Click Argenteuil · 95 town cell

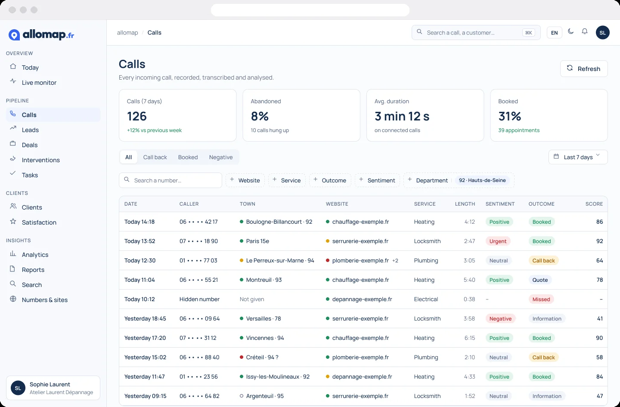[x=262, y=396]
